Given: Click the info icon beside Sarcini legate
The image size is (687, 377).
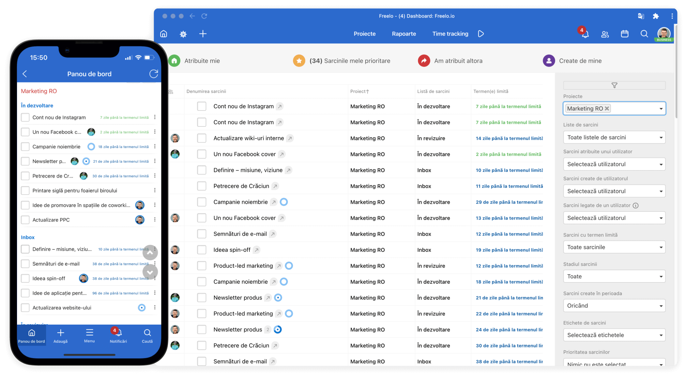Looking at the screenshot, I should click(636, 205).
